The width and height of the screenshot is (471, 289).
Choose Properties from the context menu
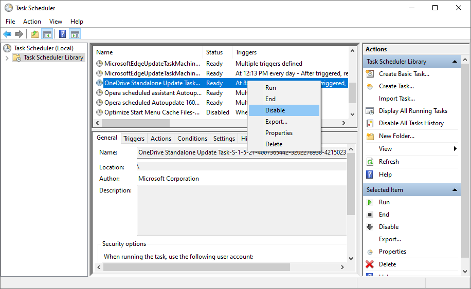(284, 133)
